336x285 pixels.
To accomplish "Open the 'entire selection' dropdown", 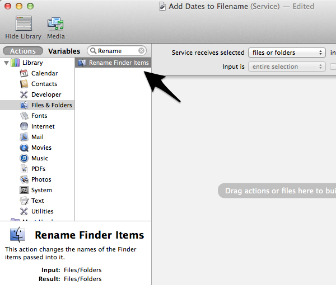I will tap(287, 66).
